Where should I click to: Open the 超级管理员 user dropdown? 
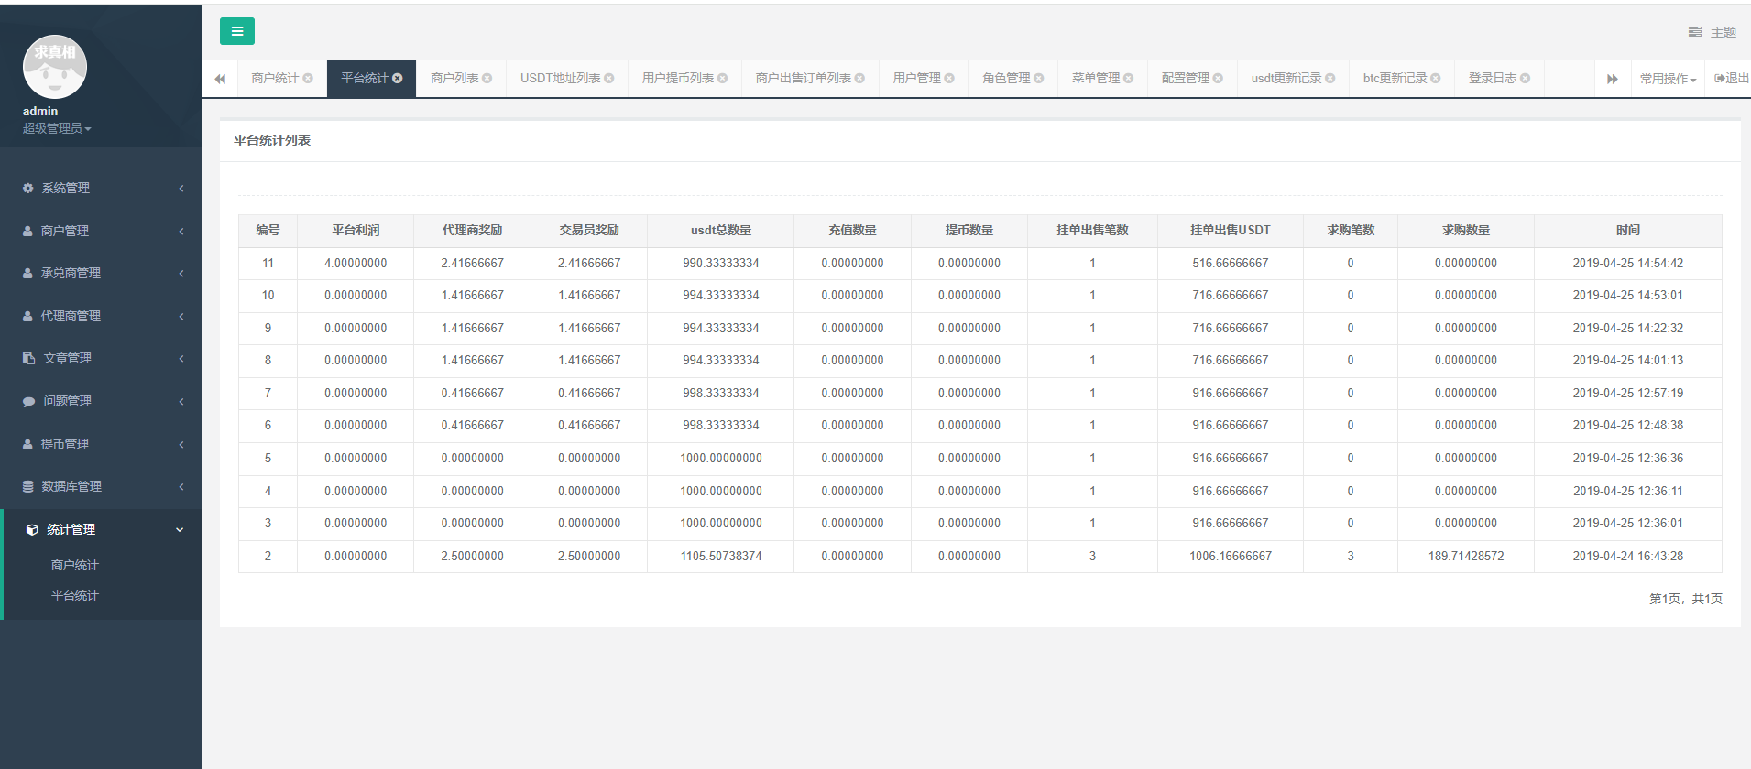pos(57,128)
